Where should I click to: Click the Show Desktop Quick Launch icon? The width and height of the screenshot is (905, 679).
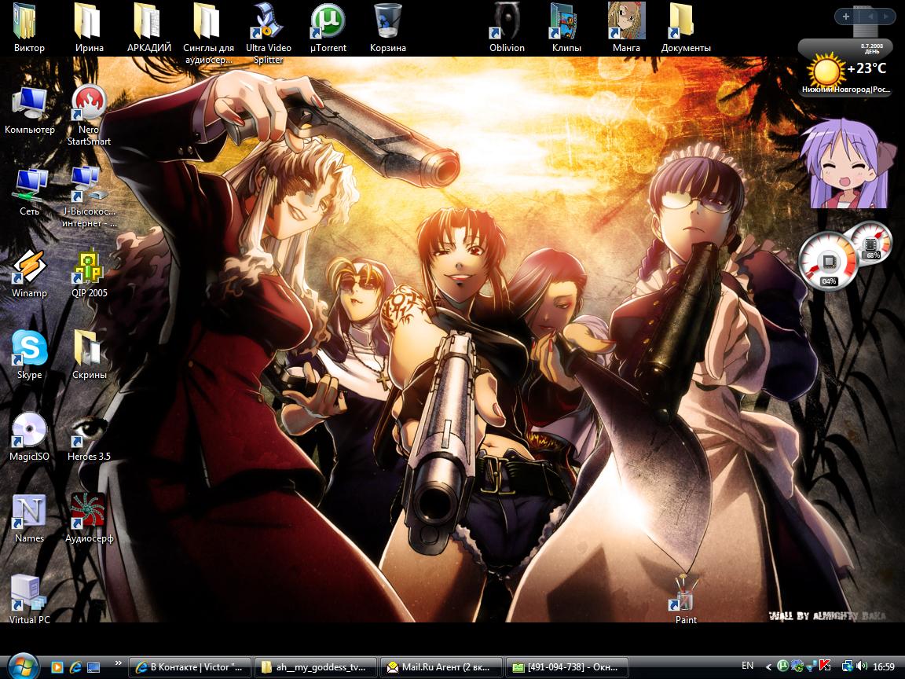pos(93,667)
